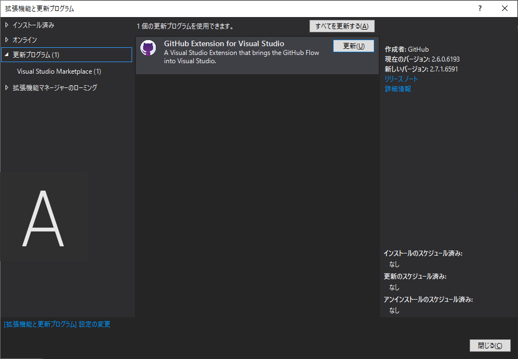The width and height of the screenshot is (518, 359).
Task: Click すべてを更新する(A) button
Action: tap(342, 26)
